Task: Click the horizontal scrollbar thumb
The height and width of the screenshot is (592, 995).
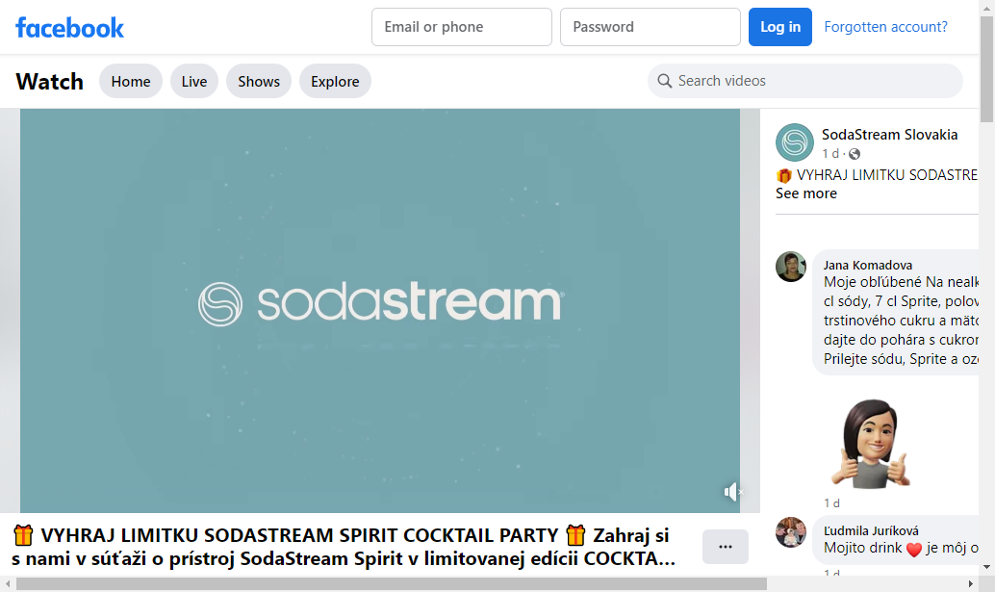Action: coord(391,583)
